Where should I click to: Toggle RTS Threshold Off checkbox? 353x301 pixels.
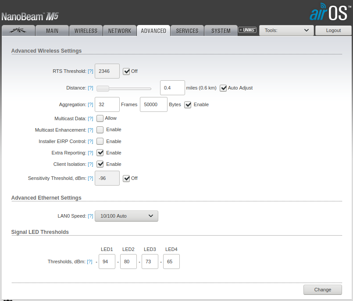126,72
